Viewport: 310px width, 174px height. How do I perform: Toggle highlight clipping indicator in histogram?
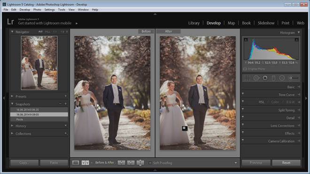pyautogui.click(x=296, y=40)
